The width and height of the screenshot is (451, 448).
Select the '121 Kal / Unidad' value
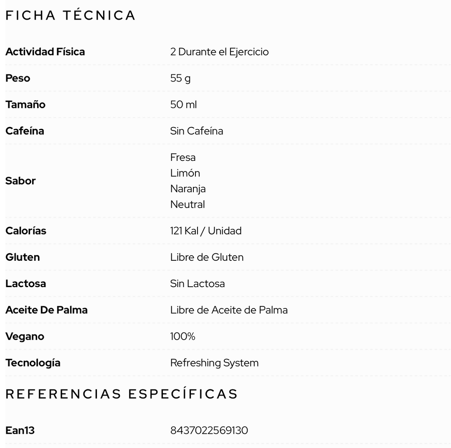coord(205,231)
